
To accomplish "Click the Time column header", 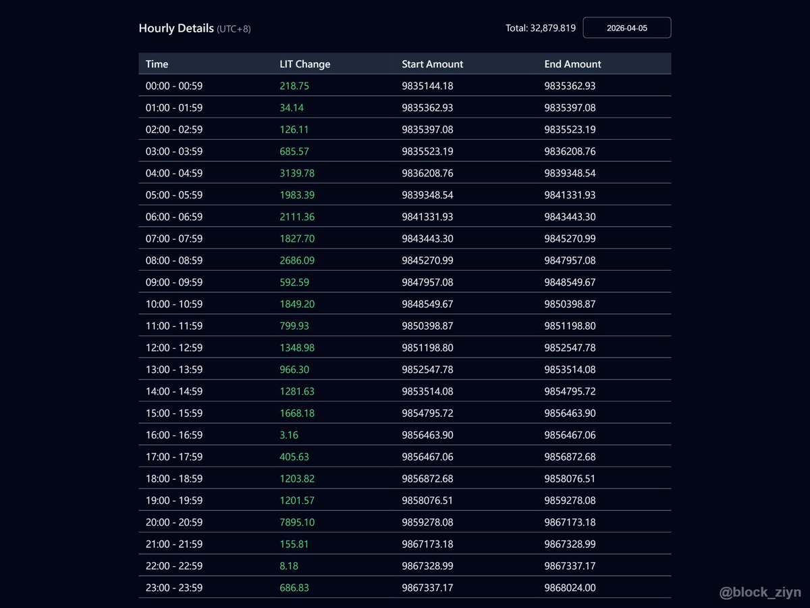I will pos(157,64).
